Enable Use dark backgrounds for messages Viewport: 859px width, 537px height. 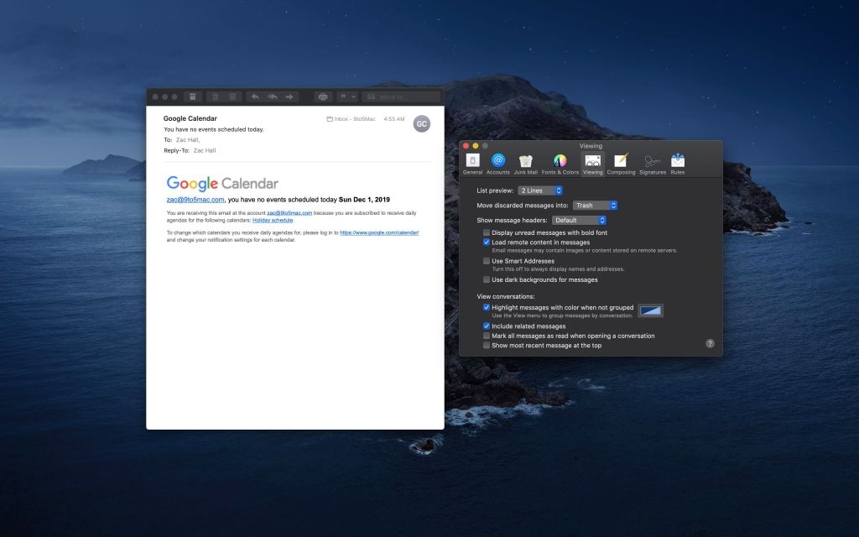click(486, 279)
